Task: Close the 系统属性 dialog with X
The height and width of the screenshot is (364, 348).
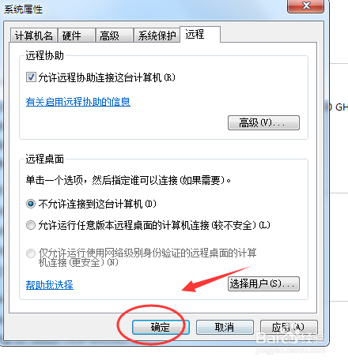Action: coord(306,6)
